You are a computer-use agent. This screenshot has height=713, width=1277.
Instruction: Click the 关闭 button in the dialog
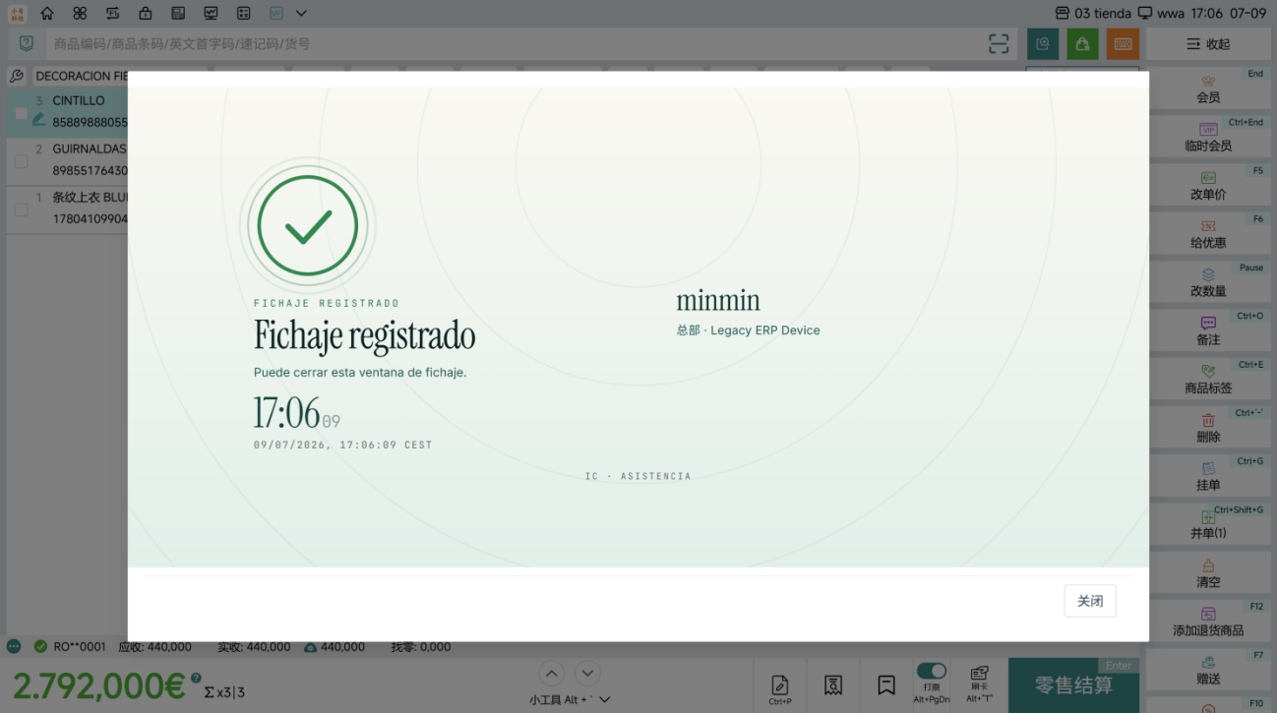[1090, 601]
